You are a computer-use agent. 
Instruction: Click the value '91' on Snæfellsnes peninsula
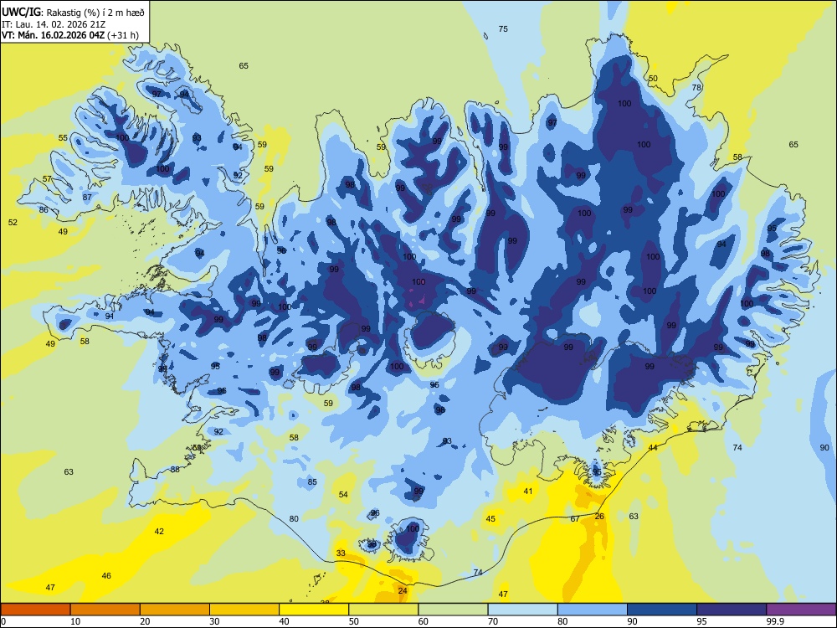point(110,317)
